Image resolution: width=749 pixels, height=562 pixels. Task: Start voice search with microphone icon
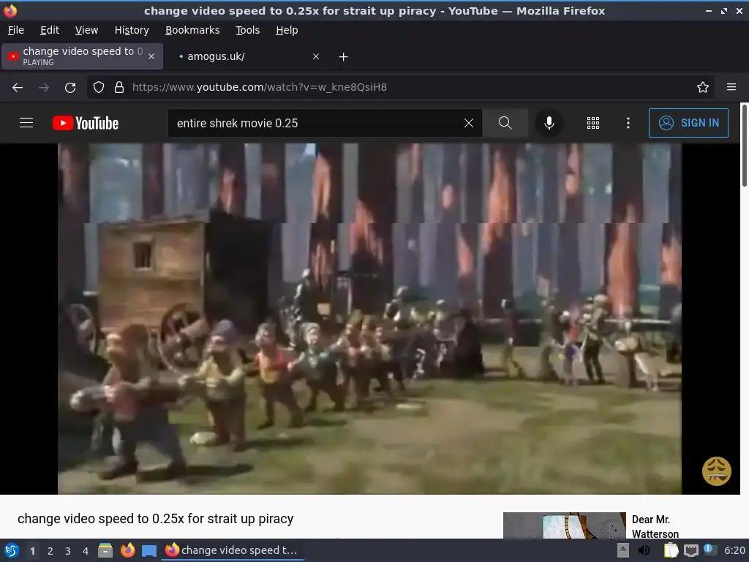[549, 123]
